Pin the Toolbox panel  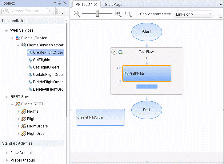59,3
